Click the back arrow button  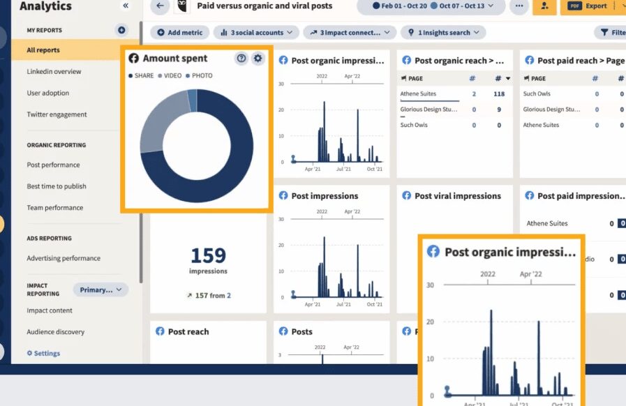(160, 6)
